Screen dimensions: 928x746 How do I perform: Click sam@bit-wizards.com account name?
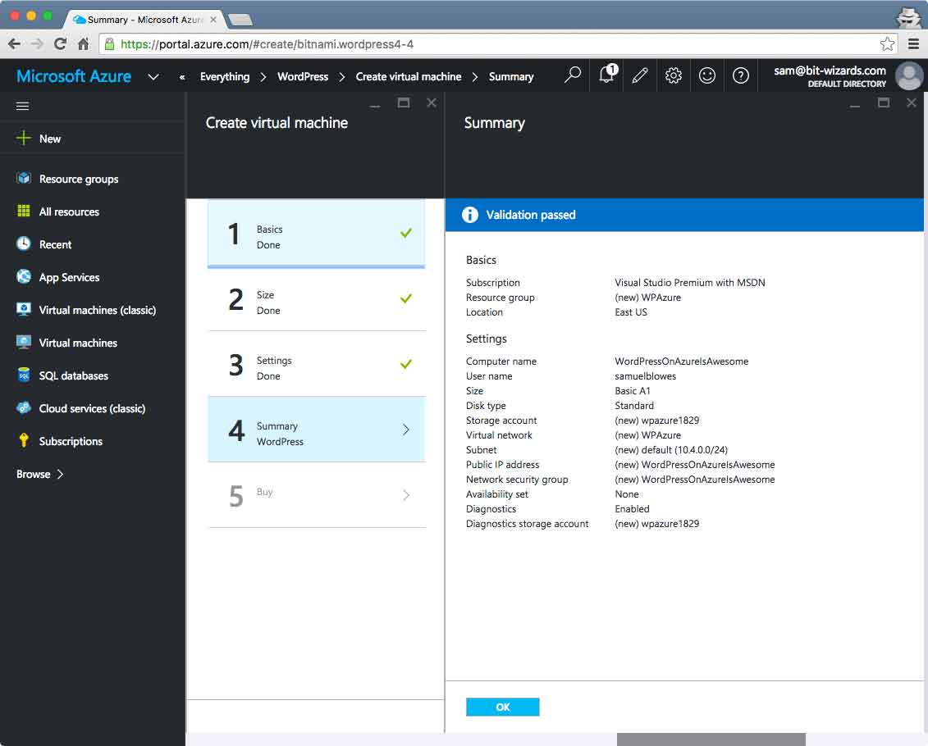click(830, 71)
